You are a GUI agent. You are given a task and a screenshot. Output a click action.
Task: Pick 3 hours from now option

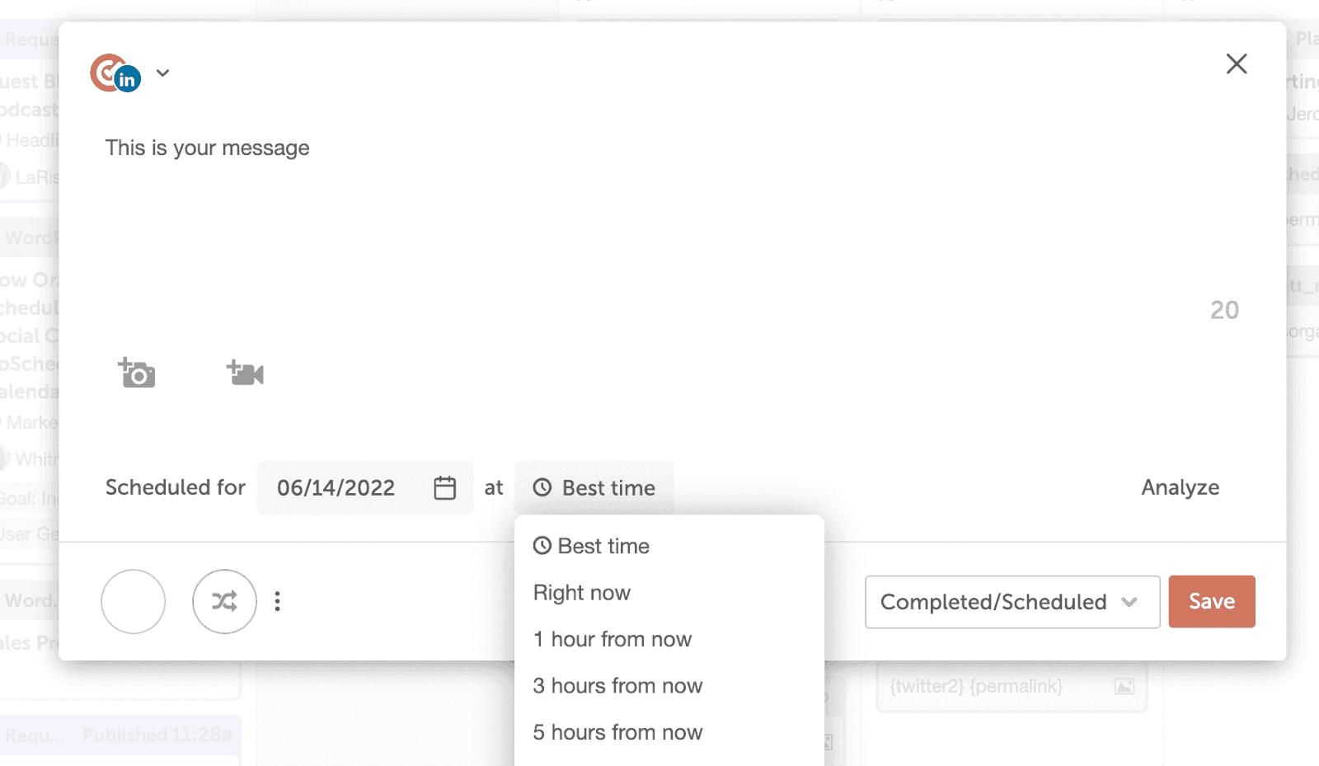(x=617, y=686)
